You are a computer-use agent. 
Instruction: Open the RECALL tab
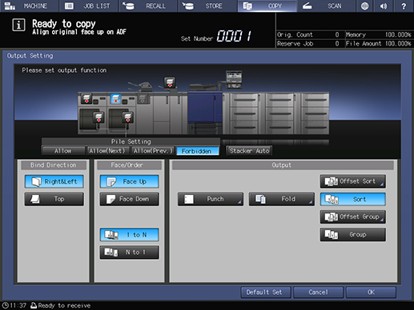click(148, 6)
